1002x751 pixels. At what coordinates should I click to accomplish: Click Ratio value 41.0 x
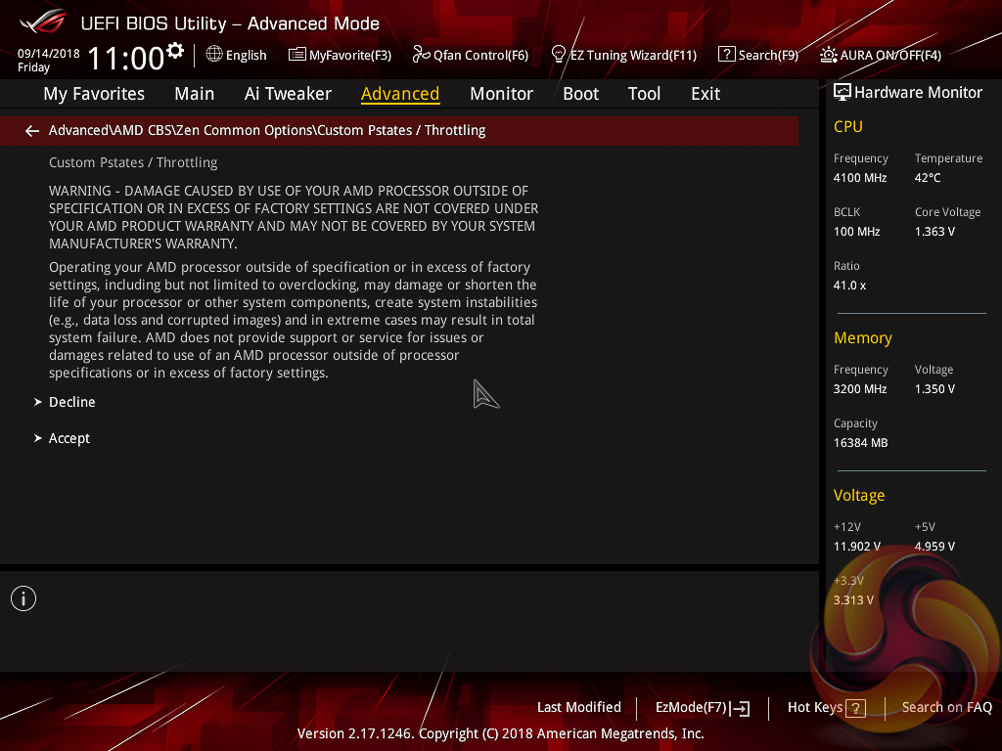coord(849,286)
